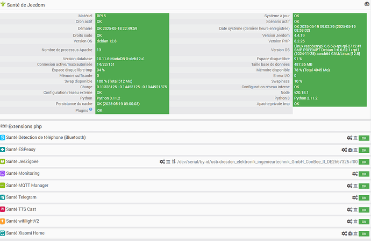Click the OK badge of the Santé MQTT Manager row
This screenshot has width=371, height=241.
[364, 186]
